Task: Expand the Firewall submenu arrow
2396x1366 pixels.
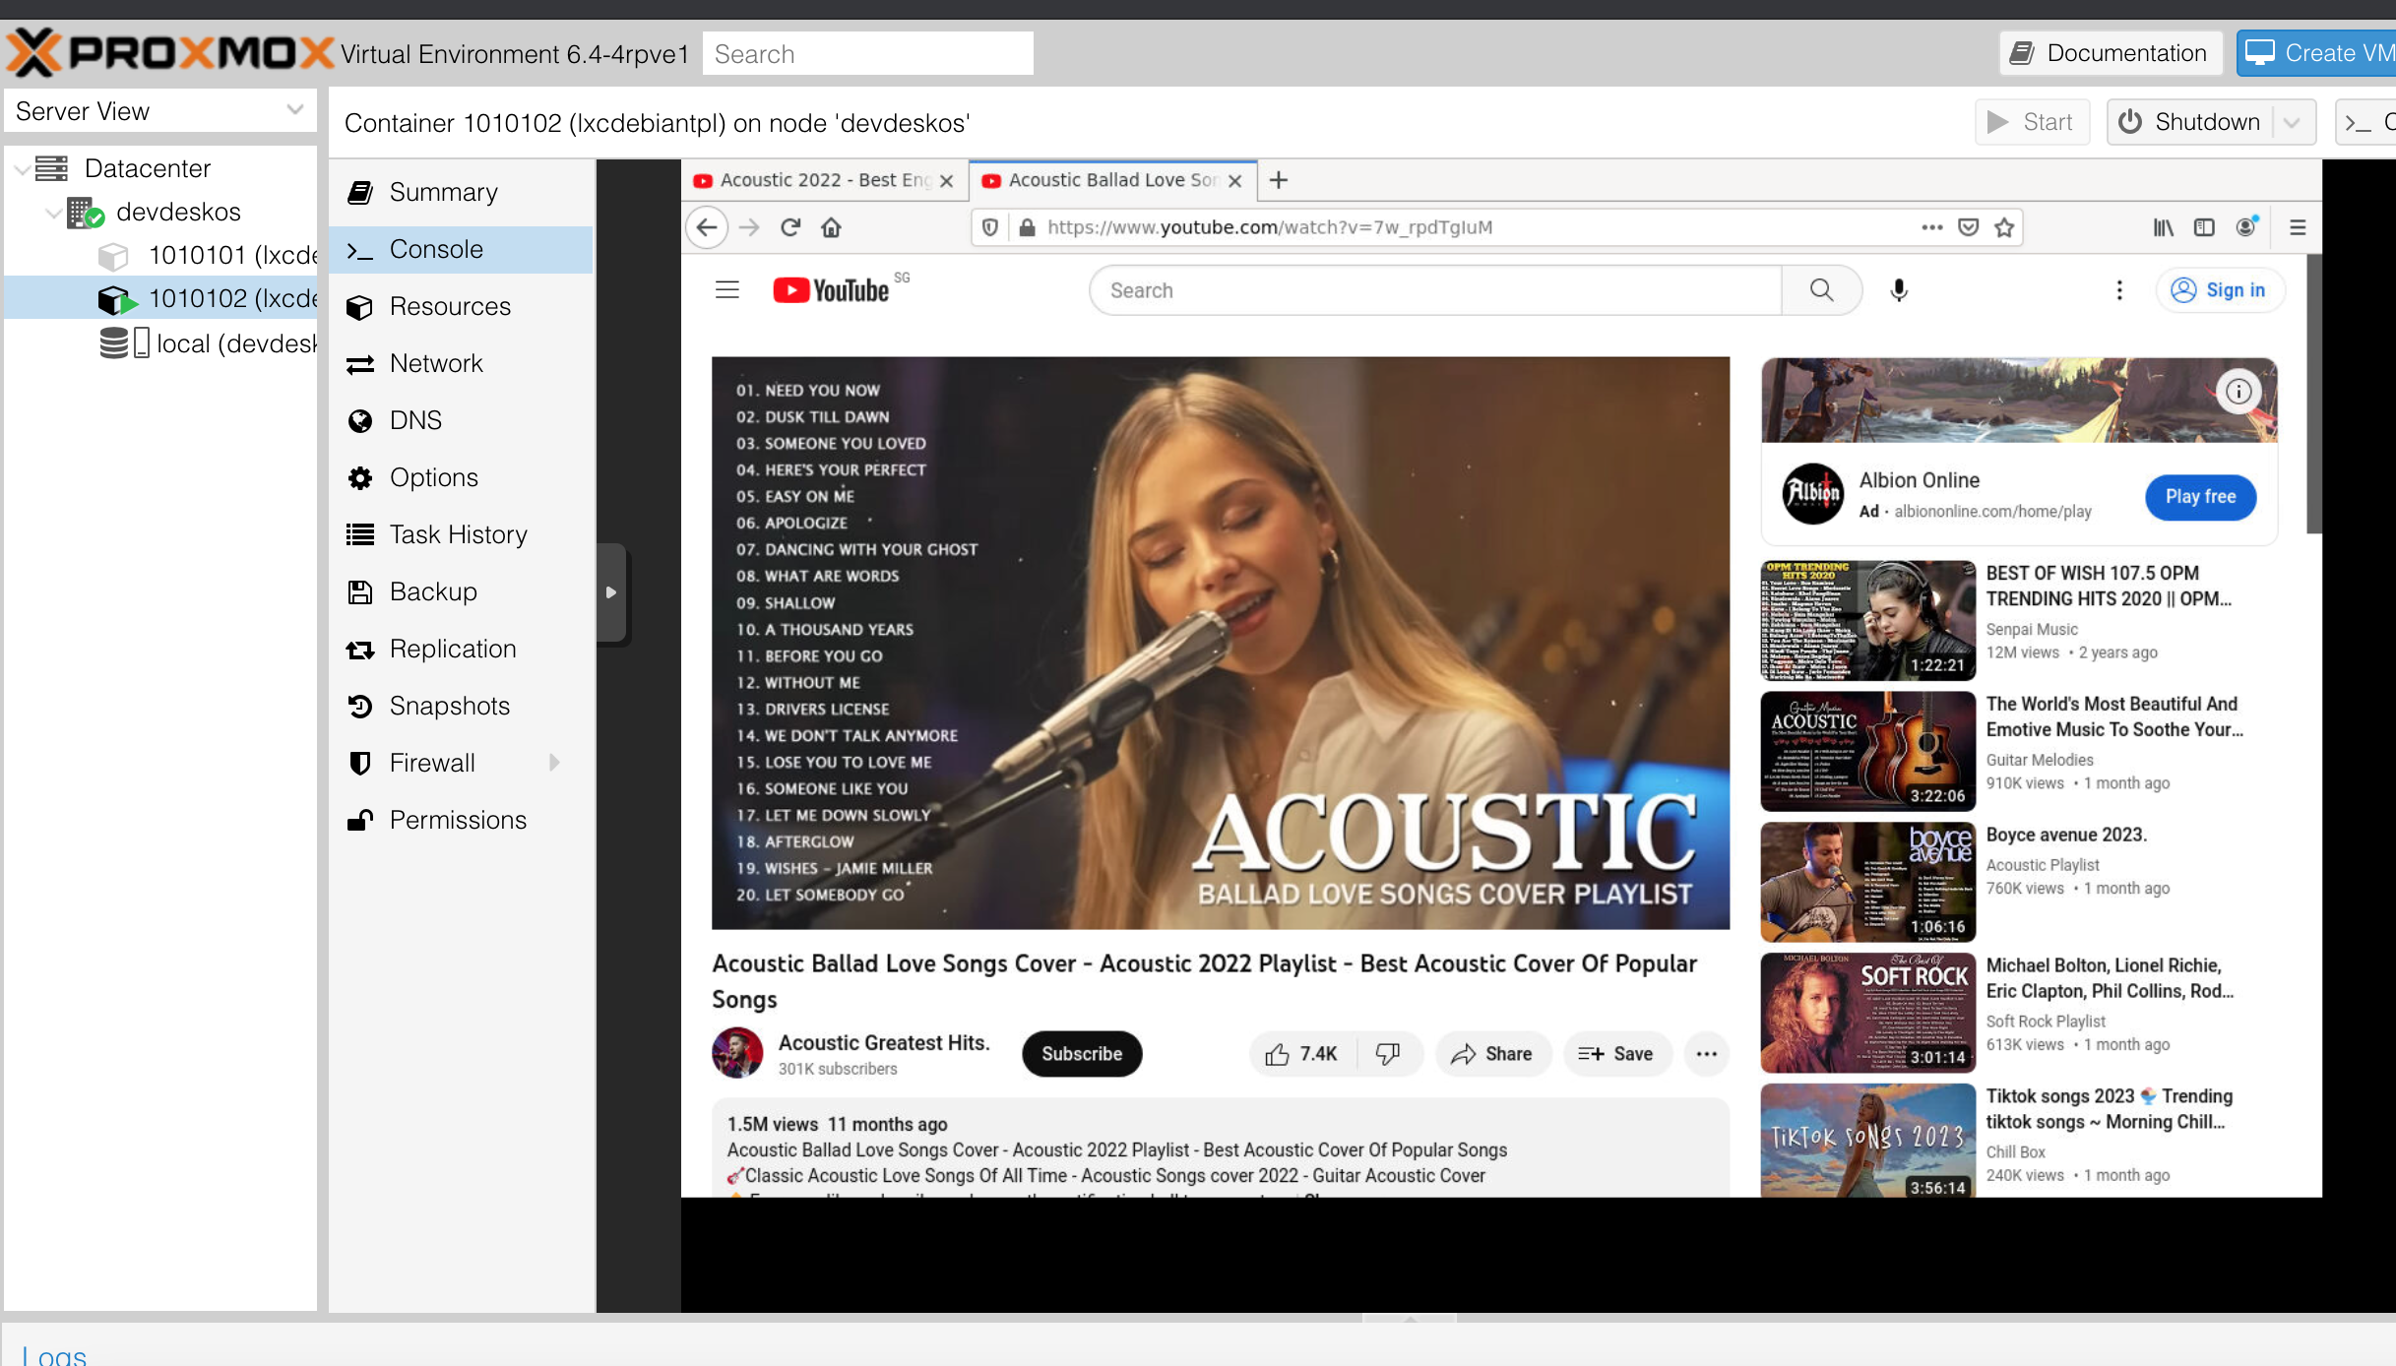Action: [555, 763]
